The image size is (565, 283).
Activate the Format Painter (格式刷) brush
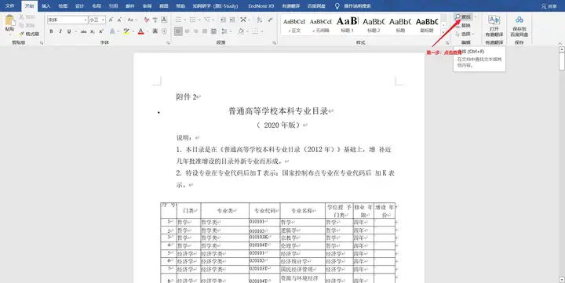pos(29,34)
